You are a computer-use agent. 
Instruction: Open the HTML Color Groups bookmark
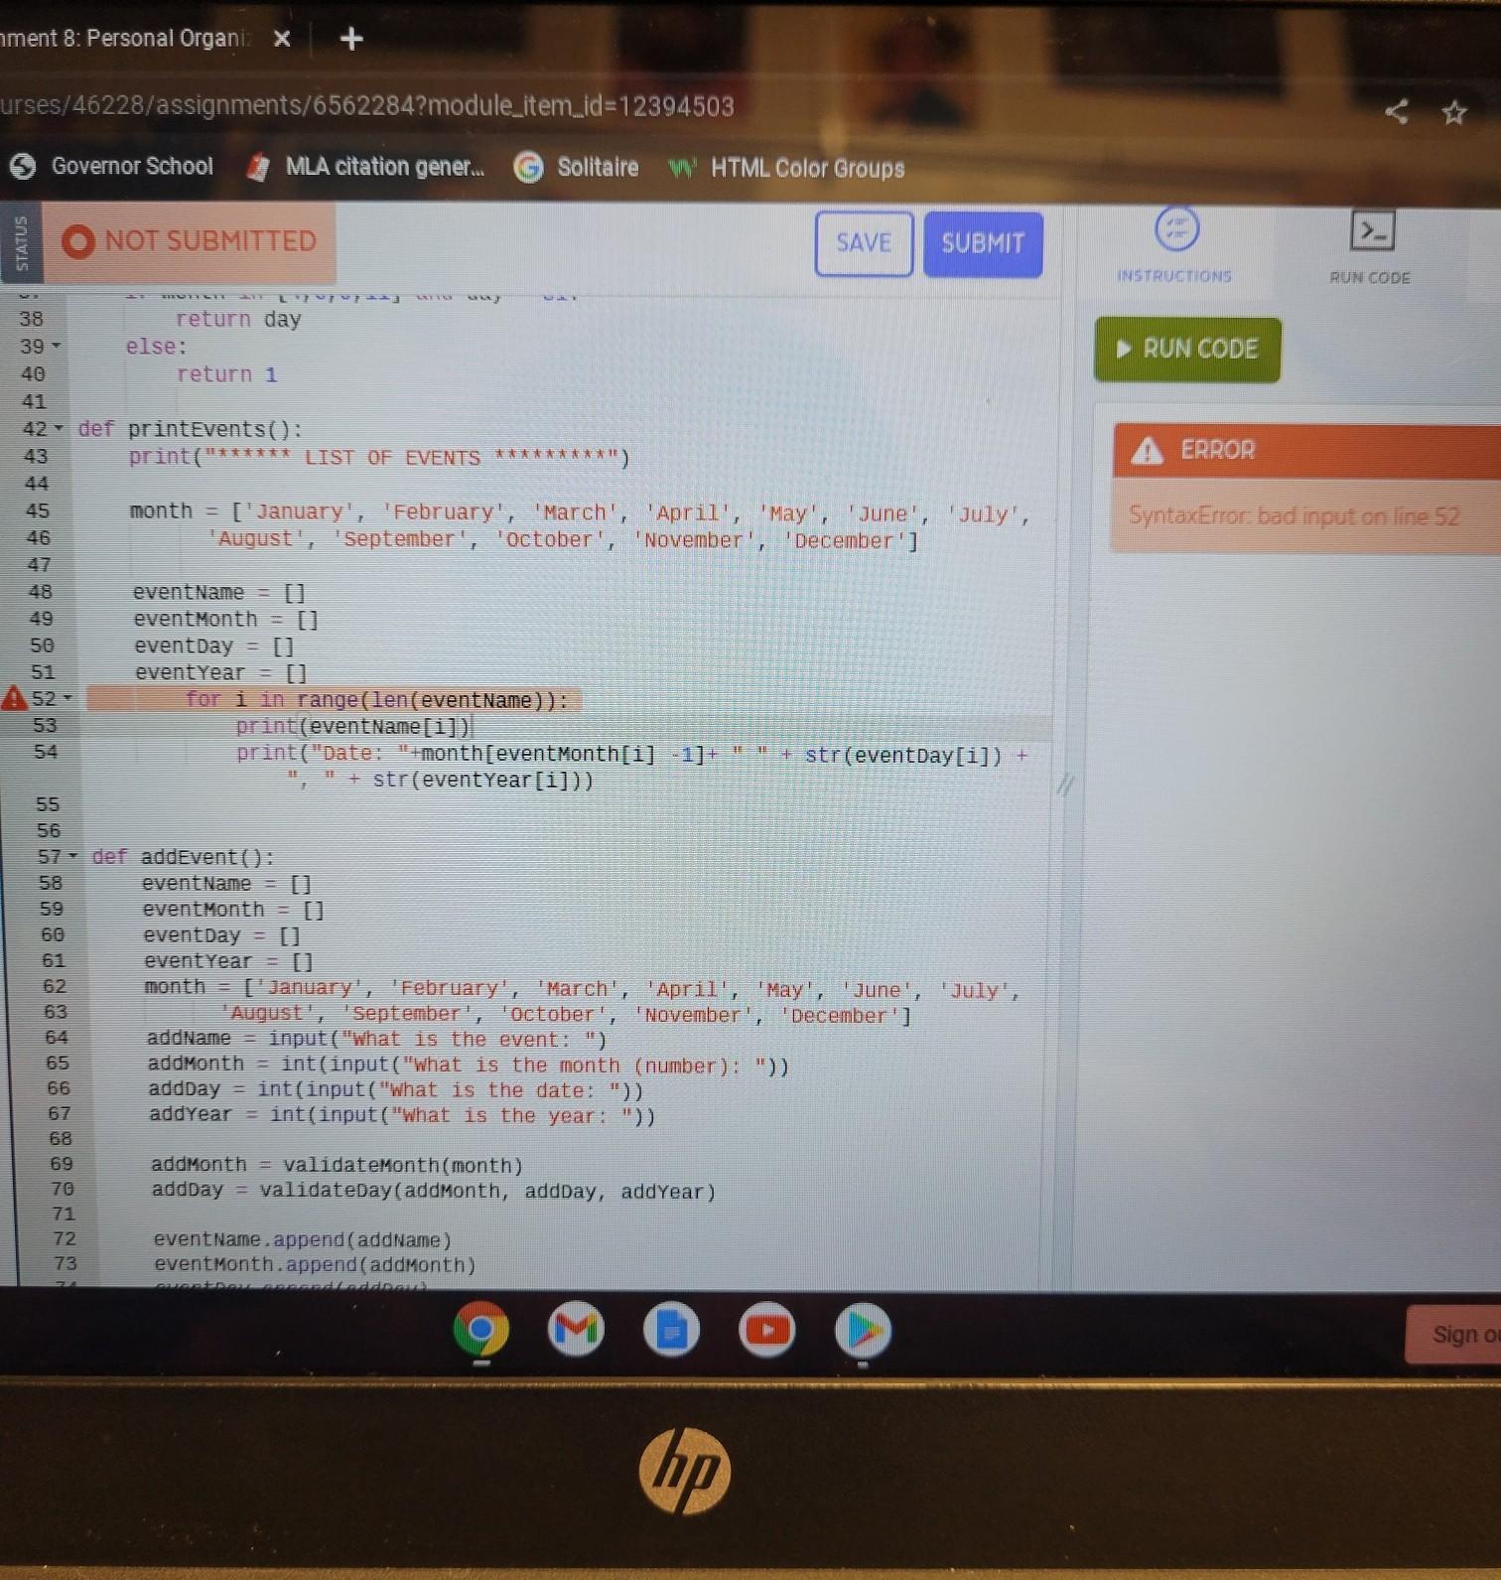[x=786, y=168]
